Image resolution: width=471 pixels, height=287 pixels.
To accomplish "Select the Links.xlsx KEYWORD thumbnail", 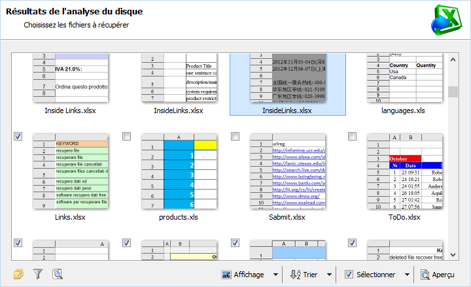I will (70, 171).
